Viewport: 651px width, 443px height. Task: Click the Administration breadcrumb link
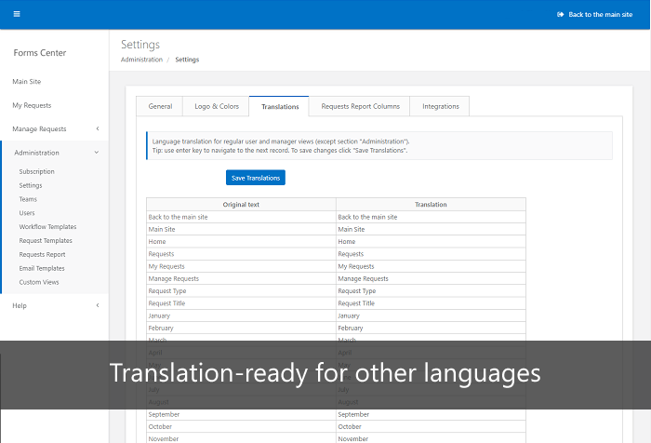pos(141,60)
